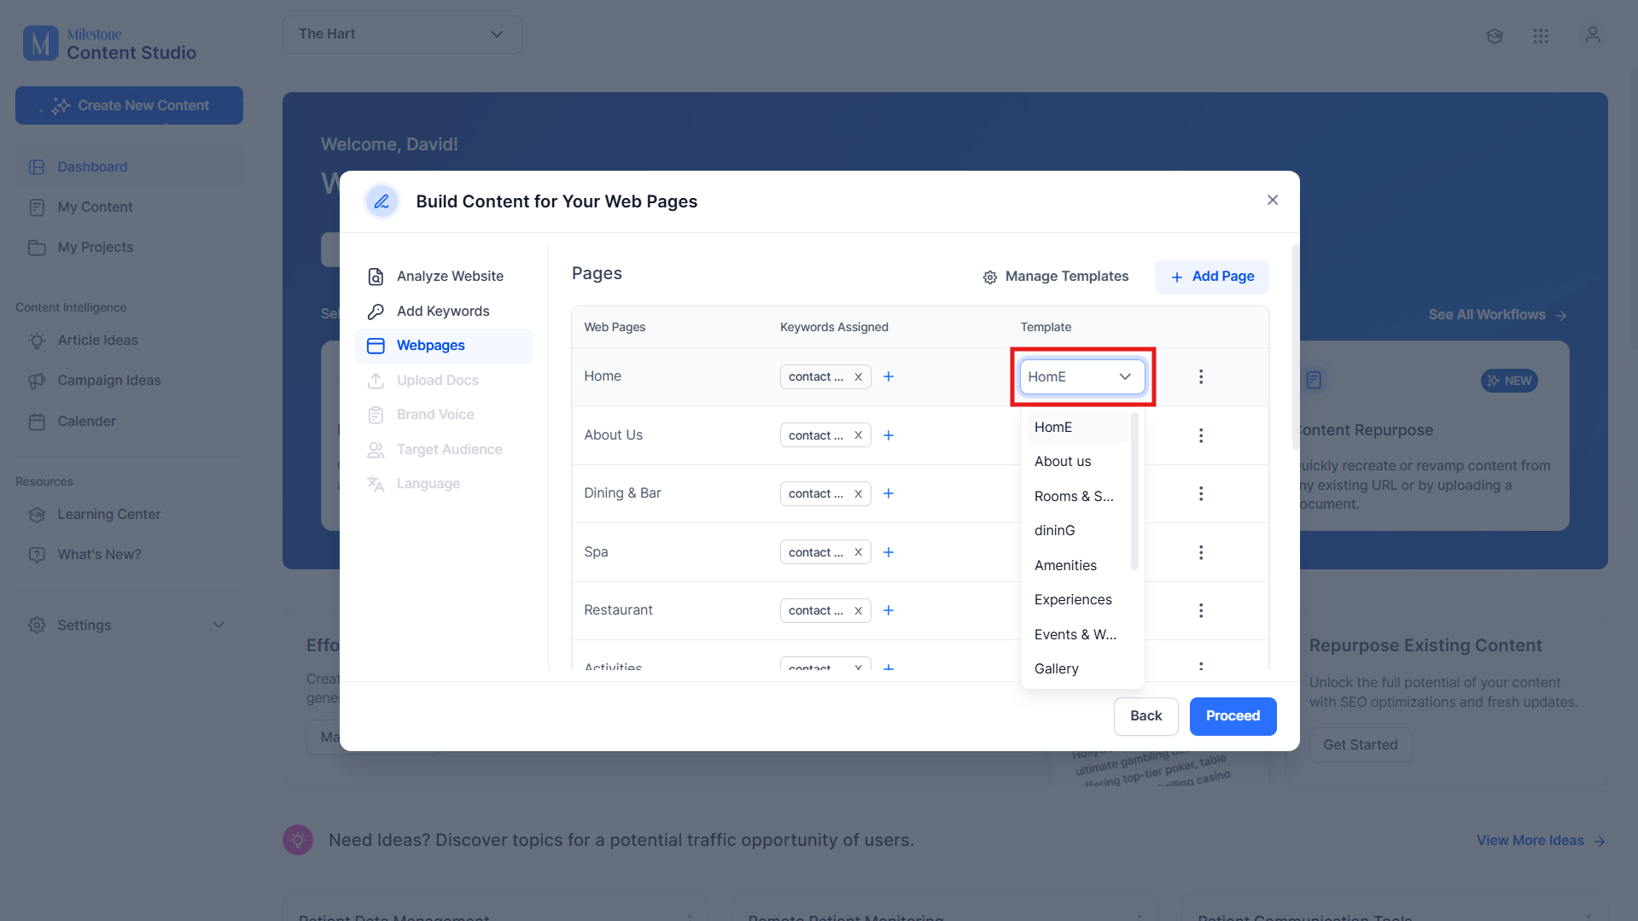This screenshot has height=921, width=1638.
Task: Remove the contact keyword from the Restaurant row
Action: point(858,610)
